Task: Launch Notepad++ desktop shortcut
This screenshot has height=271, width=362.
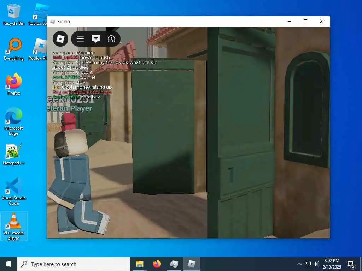Action: [x=14, y=155]
